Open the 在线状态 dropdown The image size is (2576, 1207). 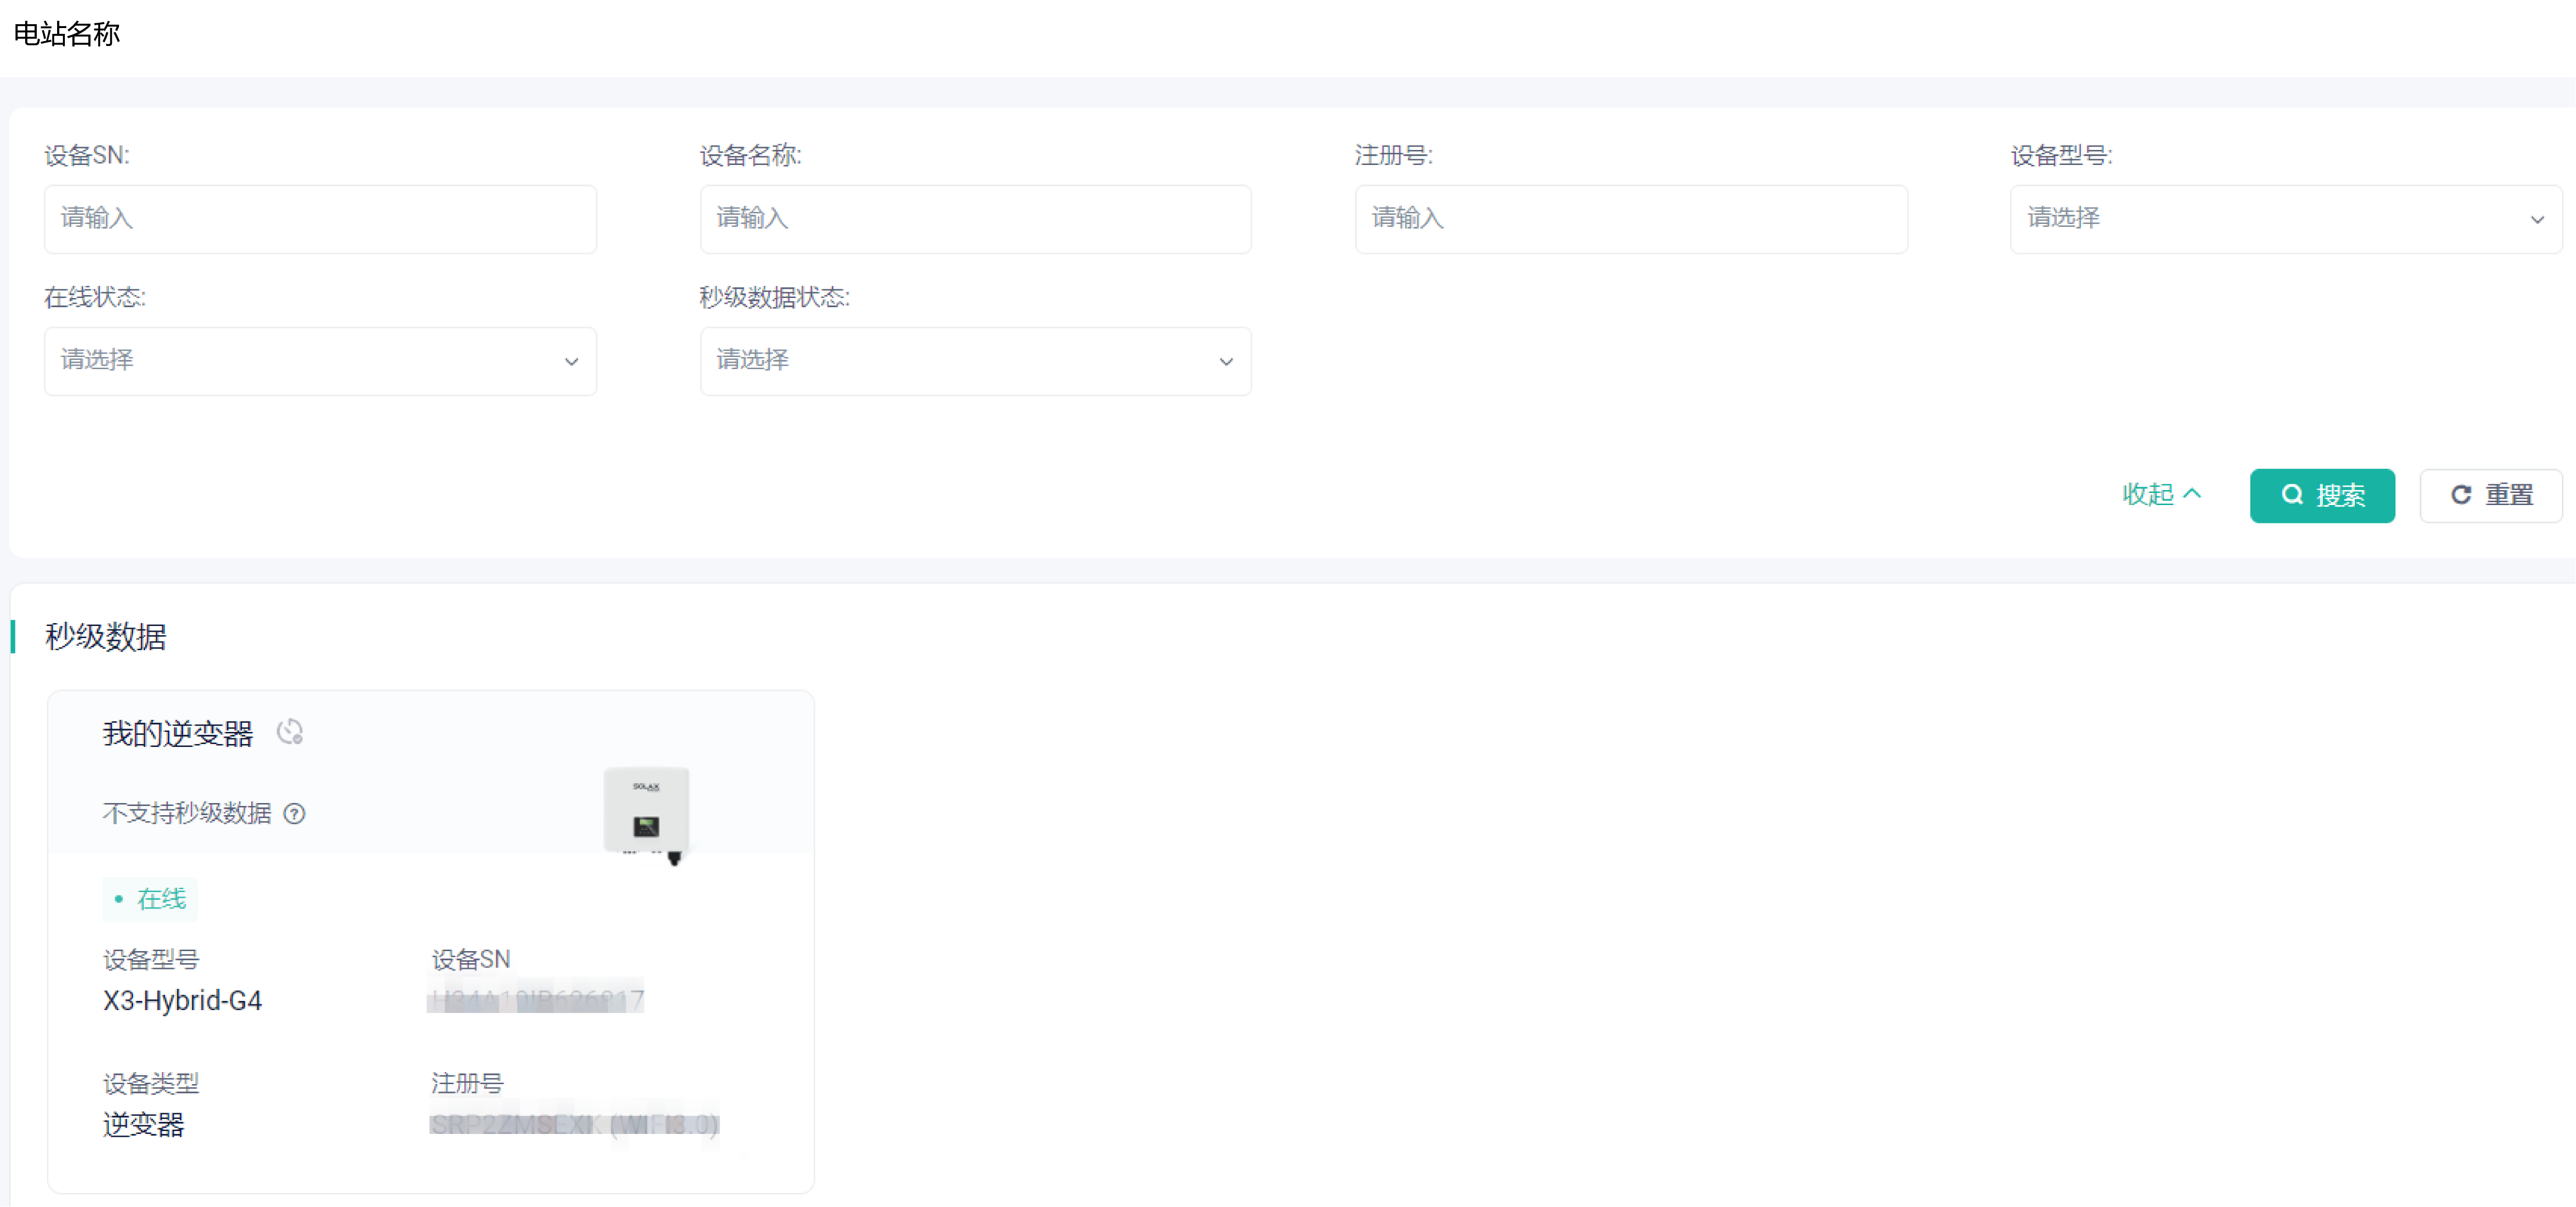coord(320,361)
